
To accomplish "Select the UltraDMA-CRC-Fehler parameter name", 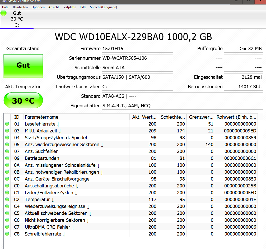I will (x=50, y=227).
